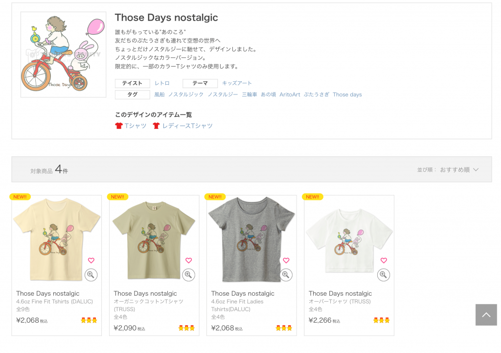Follow the Tシャツ item list link
Screen dimensions: 501x353
135,125
